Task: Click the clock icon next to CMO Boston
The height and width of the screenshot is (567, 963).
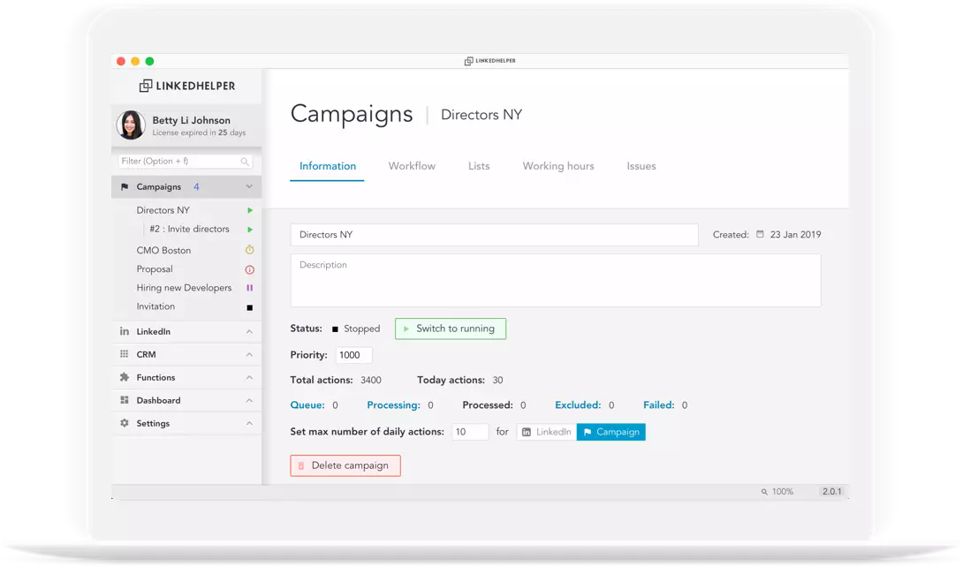Action: pyautogui.click(x=250, y=250)
